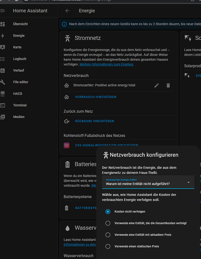Open Terminal sidebar entry
This screenshot has height=259, width=201.
pos(20,105)
